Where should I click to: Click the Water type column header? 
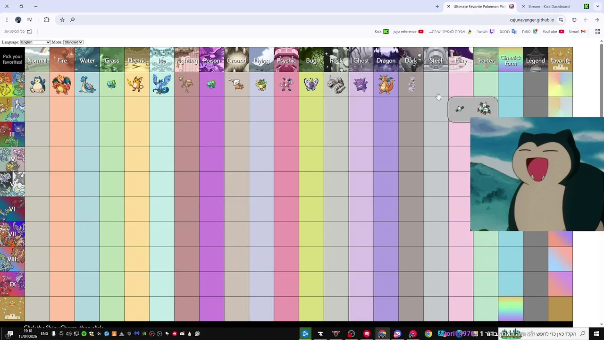(87, 59)
